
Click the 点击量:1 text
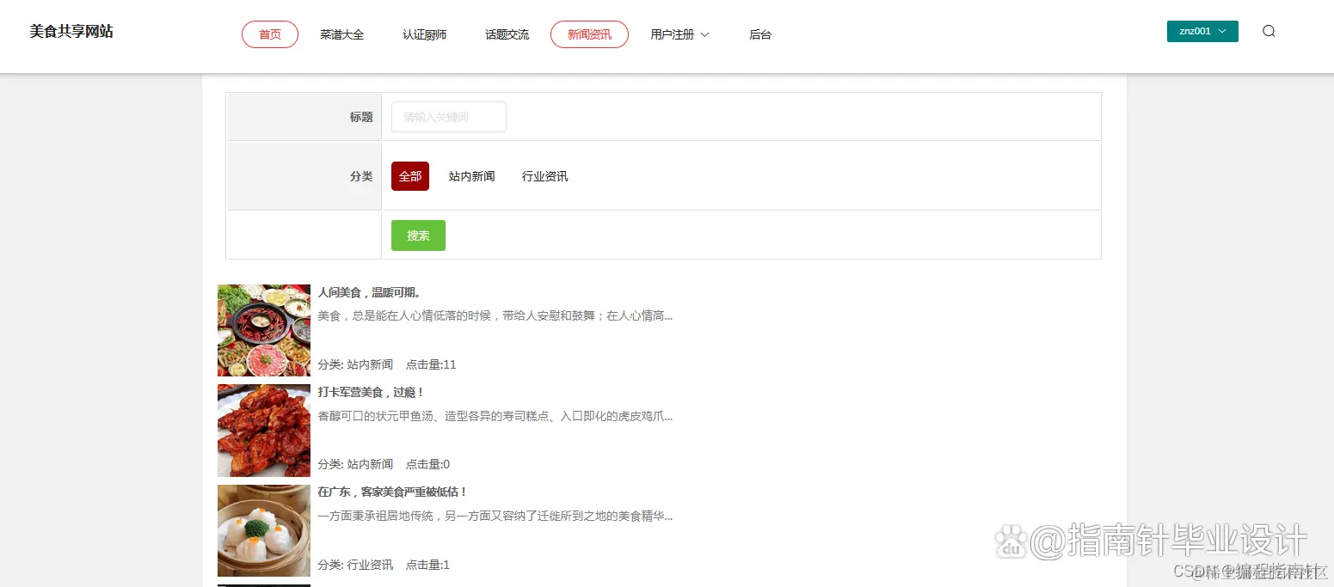[x=427, y=565]
